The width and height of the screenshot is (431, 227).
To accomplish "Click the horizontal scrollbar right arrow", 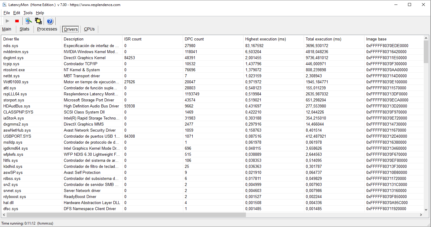I will click(421, 215).
